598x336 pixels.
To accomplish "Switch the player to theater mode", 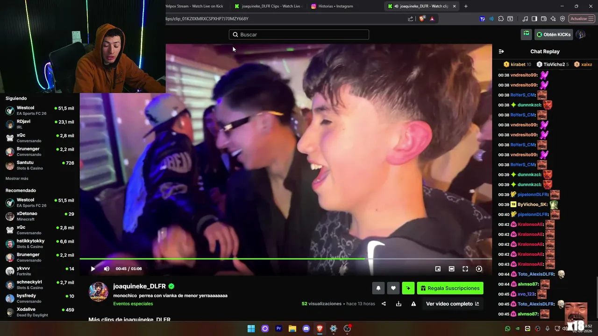I will tap(451, 269).
